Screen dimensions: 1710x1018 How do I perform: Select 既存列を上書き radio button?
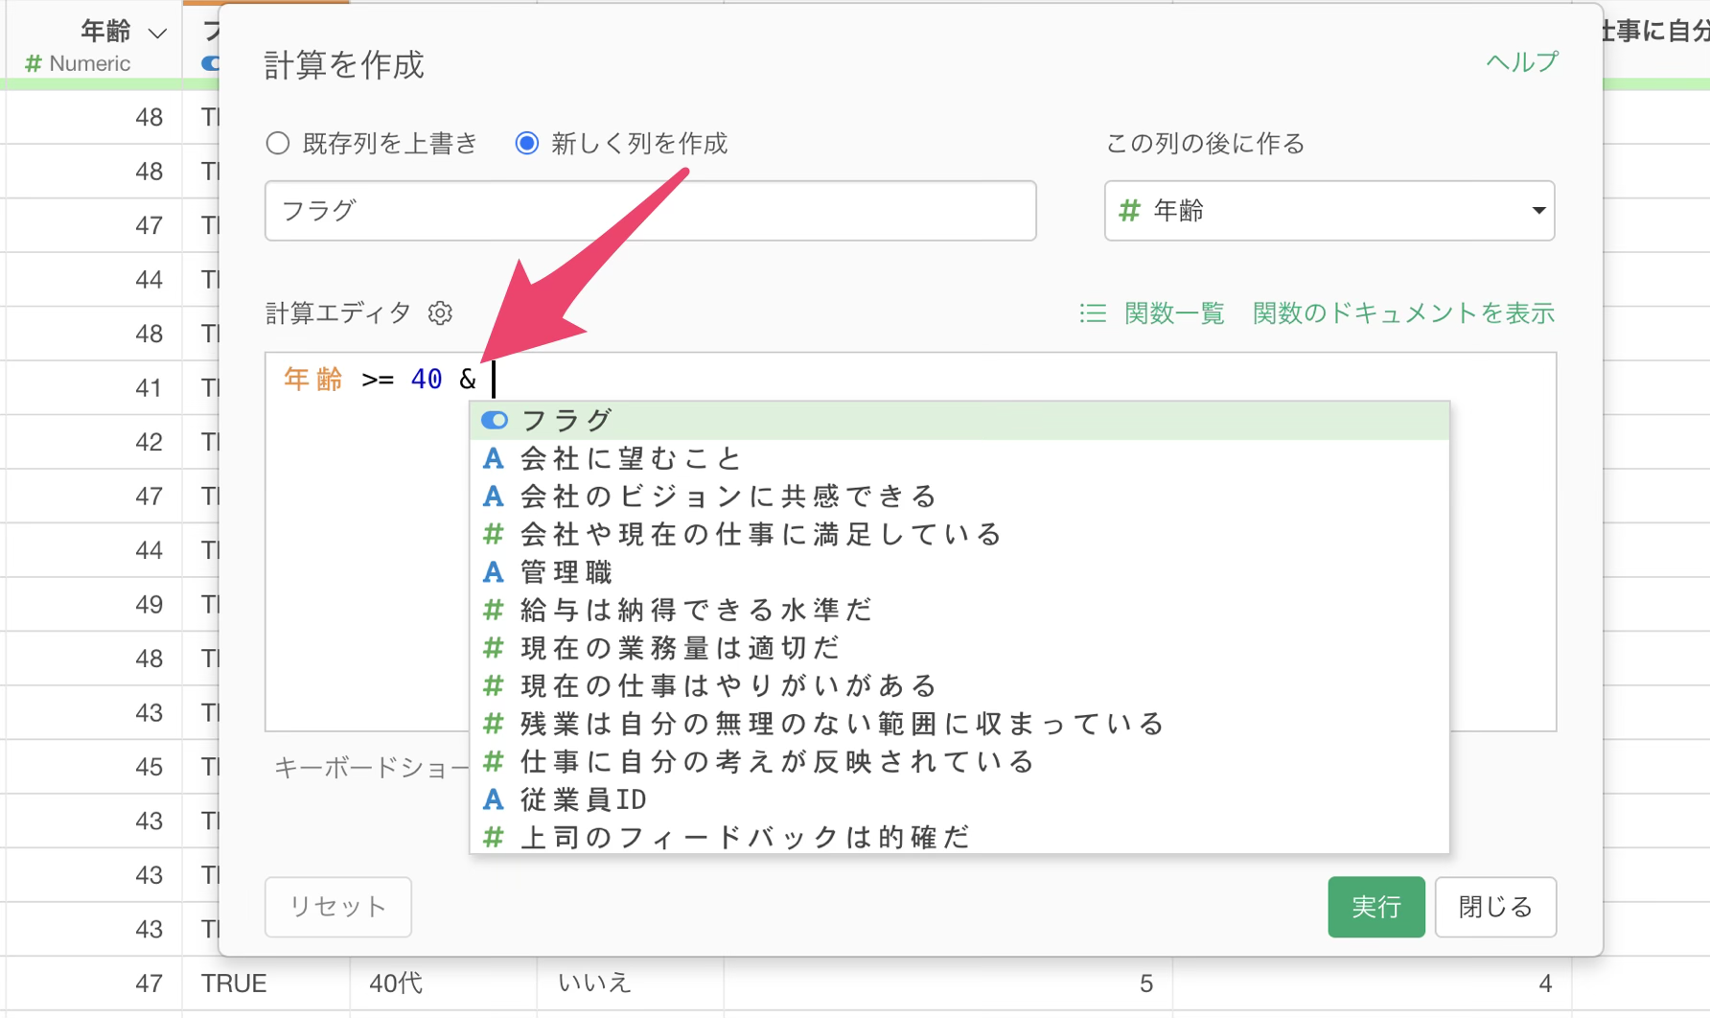[278, 144]
